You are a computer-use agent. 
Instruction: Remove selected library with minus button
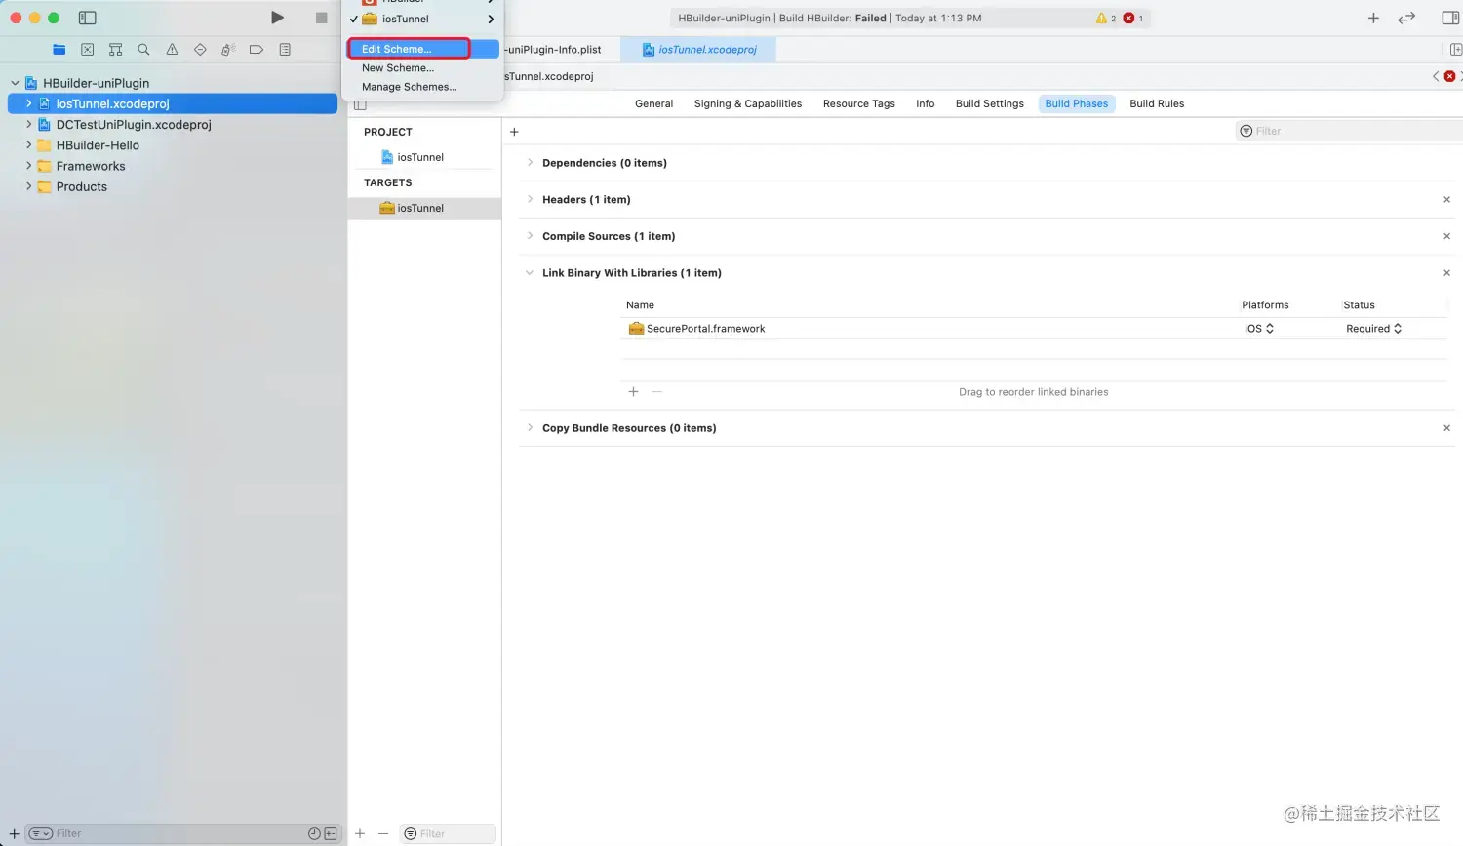coord(657,392)
